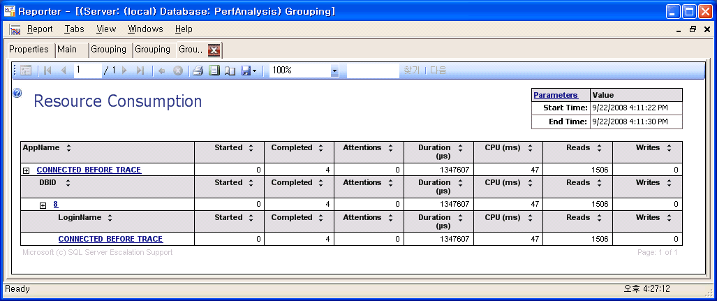Open page setup icon

230,71
